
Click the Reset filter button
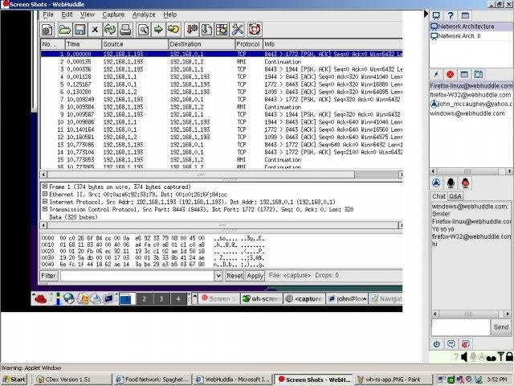tap(235, 276)
